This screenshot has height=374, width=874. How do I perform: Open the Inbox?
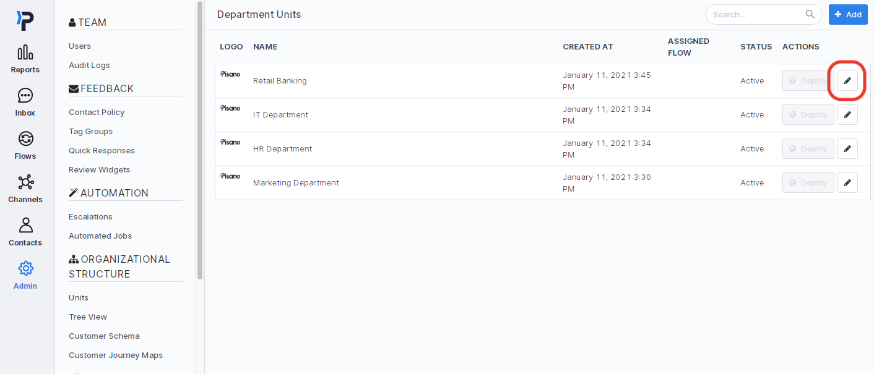25,102
